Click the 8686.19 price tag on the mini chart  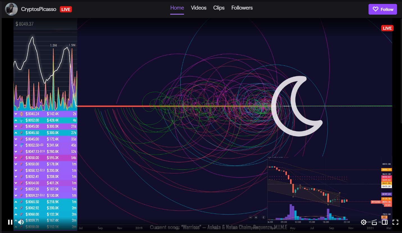386,170
